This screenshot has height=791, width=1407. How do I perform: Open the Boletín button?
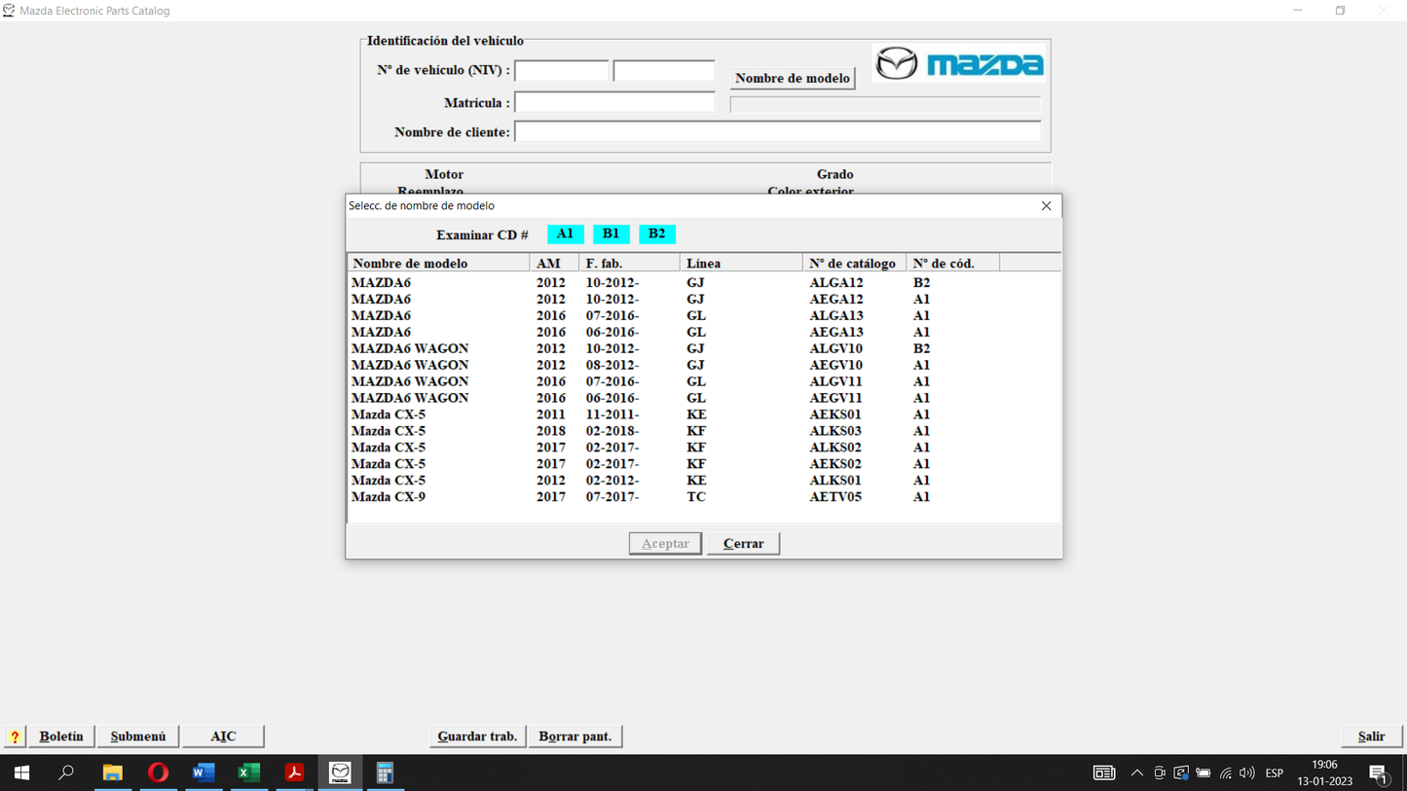(x=61, y=737)
